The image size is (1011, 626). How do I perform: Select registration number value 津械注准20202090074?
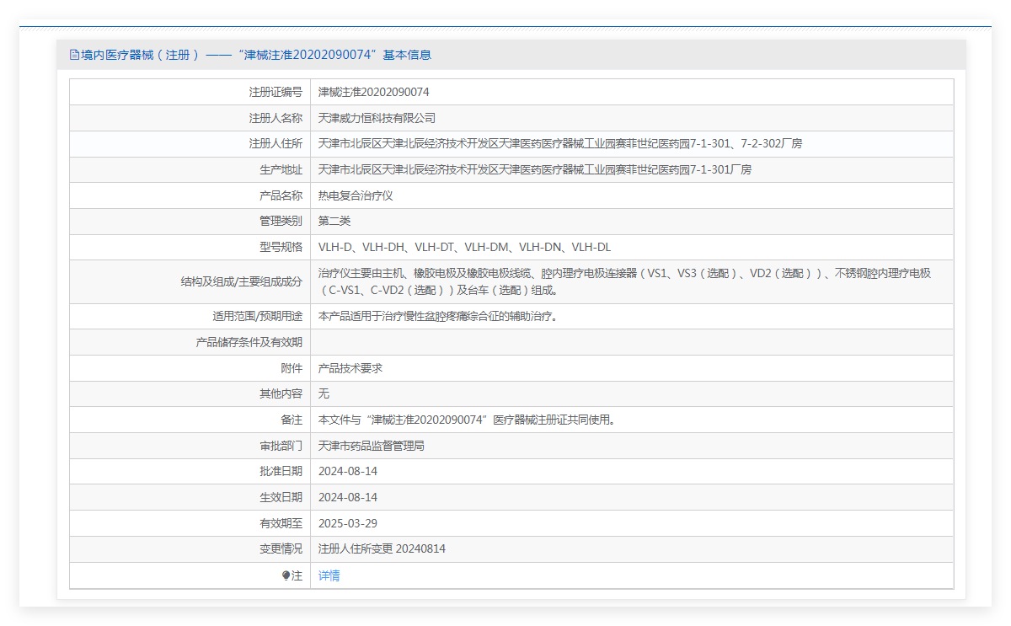(373, 92)
